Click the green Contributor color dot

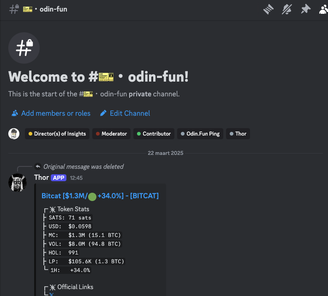click(x=139, y=134)
